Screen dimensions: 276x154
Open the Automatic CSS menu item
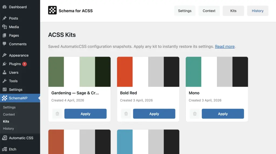pyautogui.click(x=20, y=138)
